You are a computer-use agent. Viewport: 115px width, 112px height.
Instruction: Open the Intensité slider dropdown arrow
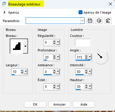[x=90, y=72]
